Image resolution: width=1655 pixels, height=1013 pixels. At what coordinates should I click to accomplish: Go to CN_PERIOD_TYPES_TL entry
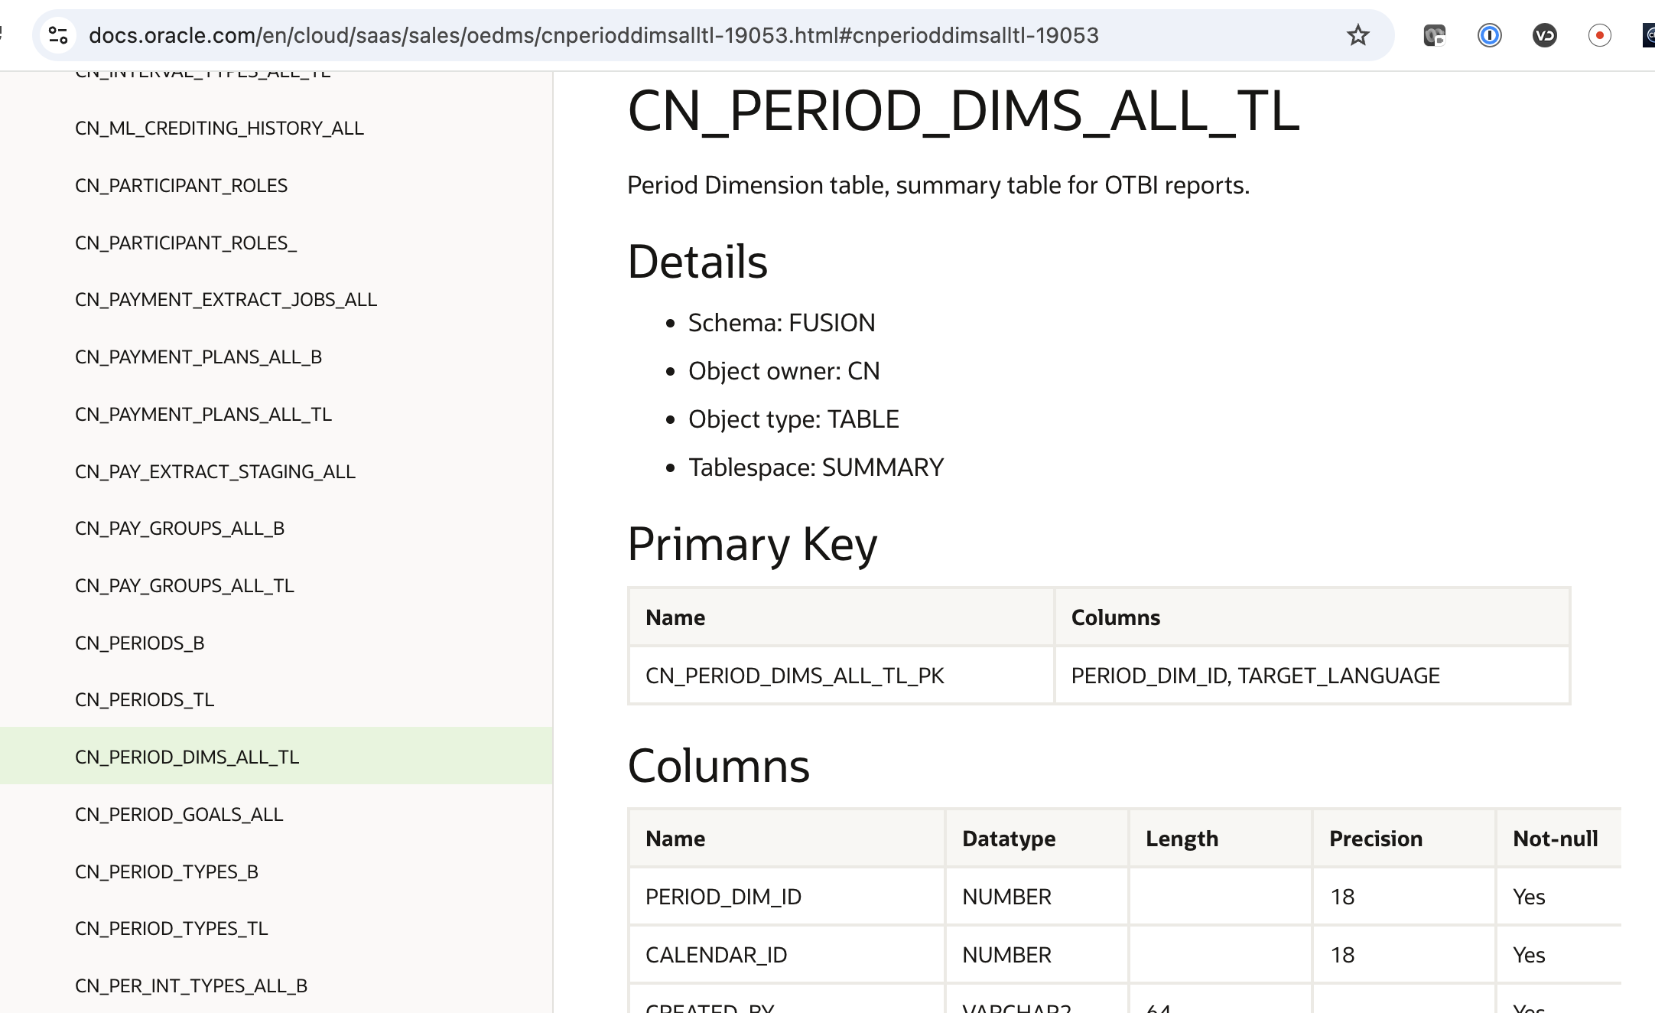pos(171,928)
